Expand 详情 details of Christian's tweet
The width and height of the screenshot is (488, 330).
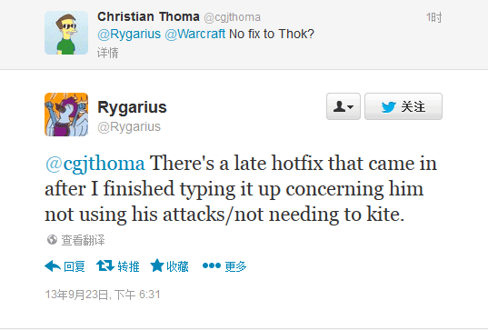coord(107,53)
